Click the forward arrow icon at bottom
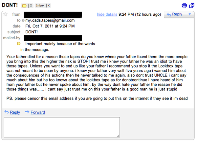 tap(27, 112)
